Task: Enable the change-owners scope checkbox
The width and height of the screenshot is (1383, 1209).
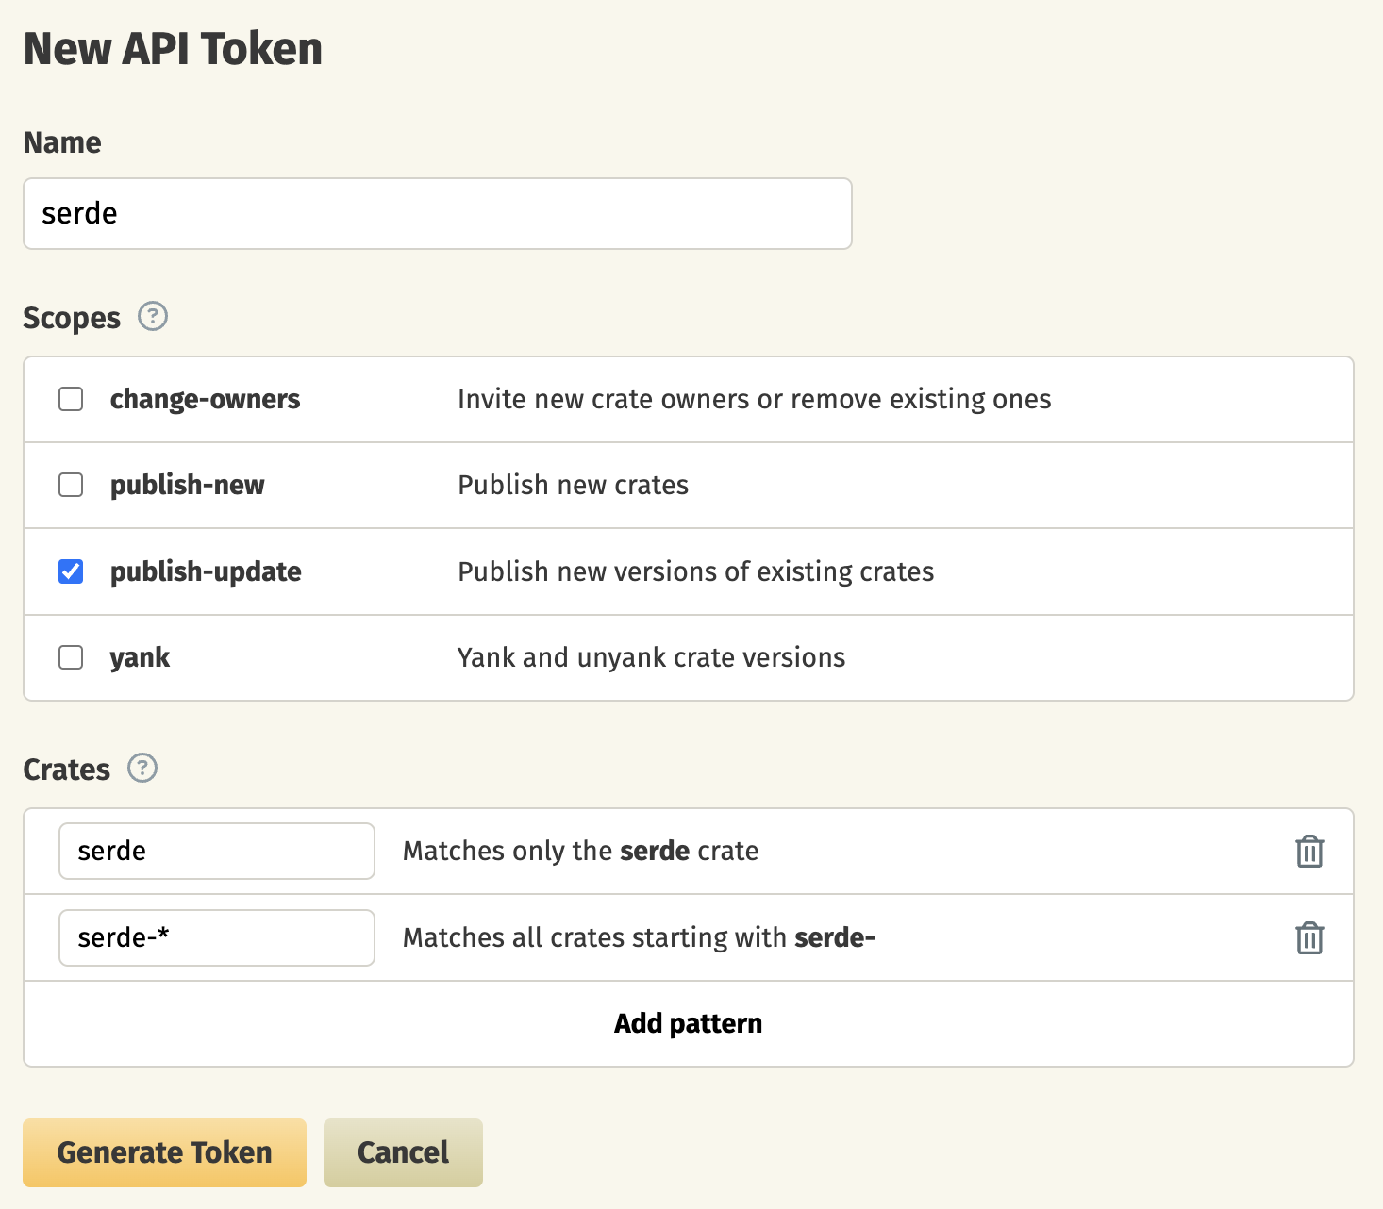Action: coord(71,399)
